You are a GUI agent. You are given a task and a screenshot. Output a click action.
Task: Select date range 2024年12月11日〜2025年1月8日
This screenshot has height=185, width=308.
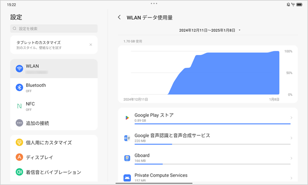click(207, 30)
